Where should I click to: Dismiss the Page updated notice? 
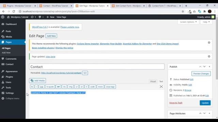[209, 57]
